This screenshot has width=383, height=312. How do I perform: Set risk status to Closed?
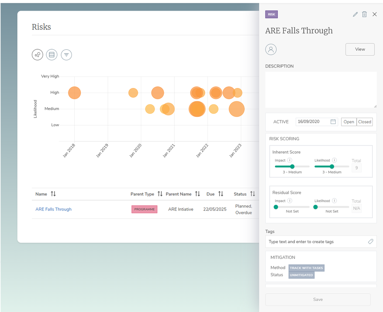click(365, 122)
